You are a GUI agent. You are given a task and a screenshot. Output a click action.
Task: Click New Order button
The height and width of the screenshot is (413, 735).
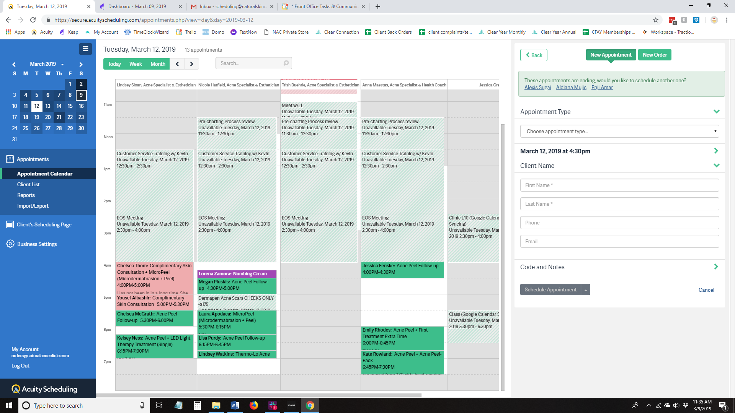pos(655,55)
